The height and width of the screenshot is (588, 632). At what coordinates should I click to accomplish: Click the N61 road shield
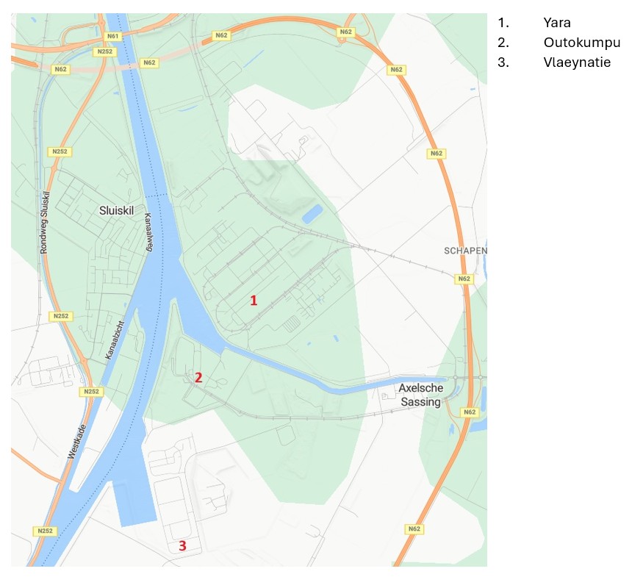pyautogui.click(x=112, y=36)
